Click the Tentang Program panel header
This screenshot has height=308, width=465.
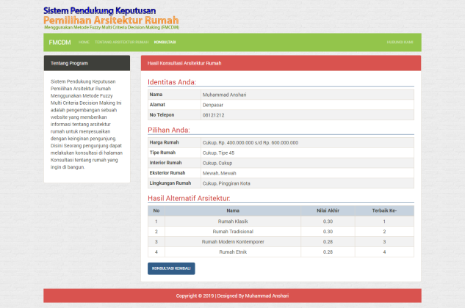point(87,63)
